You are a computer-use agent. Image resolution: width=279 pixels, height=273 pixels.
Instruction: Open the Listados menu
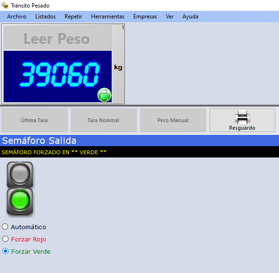click(45, 17)
